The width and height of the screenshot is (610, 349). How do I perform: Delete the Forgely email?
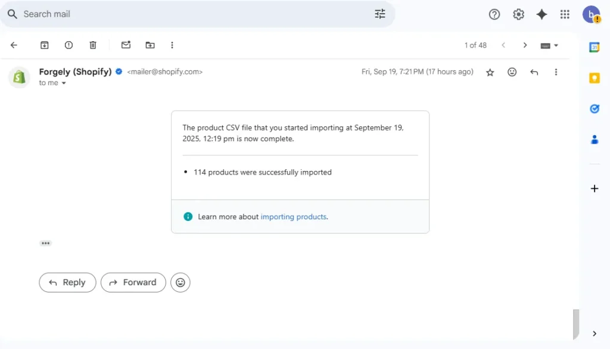[92, 45]
